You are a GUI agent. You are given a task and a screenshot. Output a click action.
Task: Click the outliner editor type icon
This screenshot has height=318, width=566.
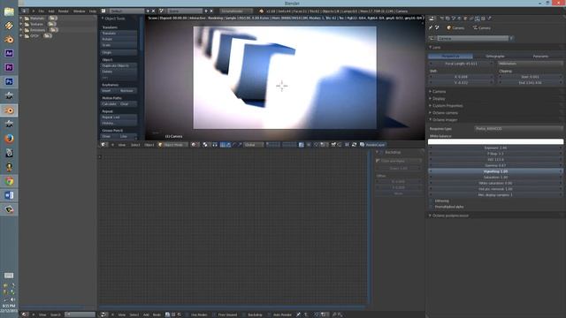pos(24,314)
